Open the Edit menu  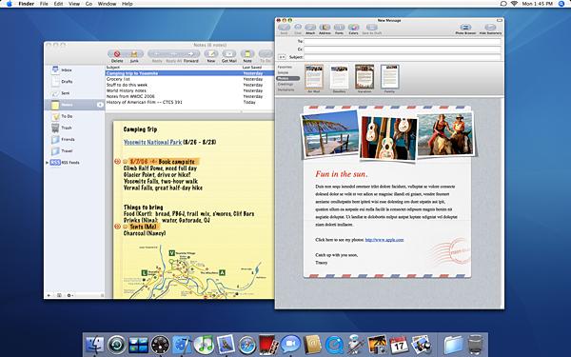58,4
